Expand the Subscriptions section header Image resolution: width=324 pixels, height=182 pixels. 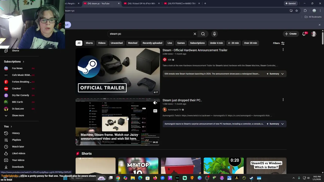pyautogui.click(x=14, y=62)
